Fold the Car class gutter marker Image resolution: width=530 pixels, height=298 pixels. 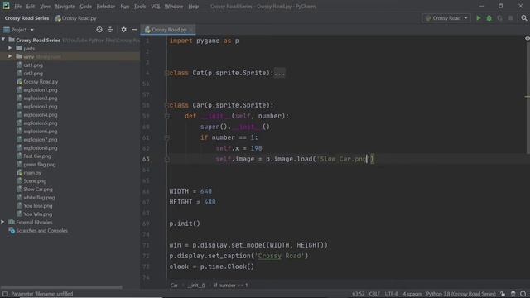point(166,105)
